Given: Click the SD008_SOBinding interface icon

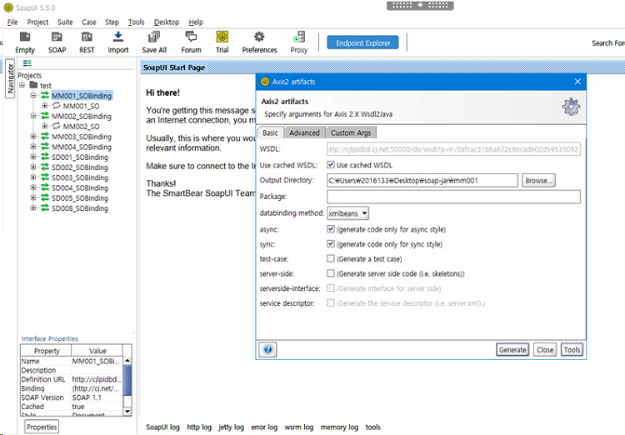Looking at the screenshot, I should (45, 207).
